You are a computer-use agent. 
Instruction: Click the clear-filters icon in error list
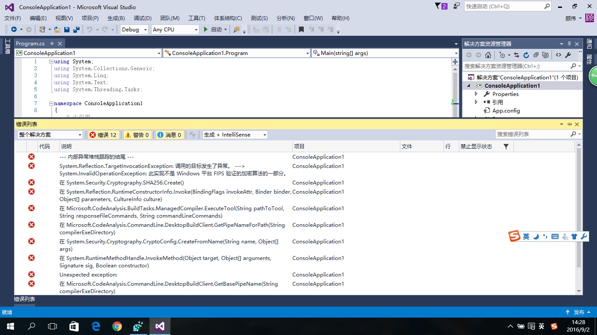193,135
